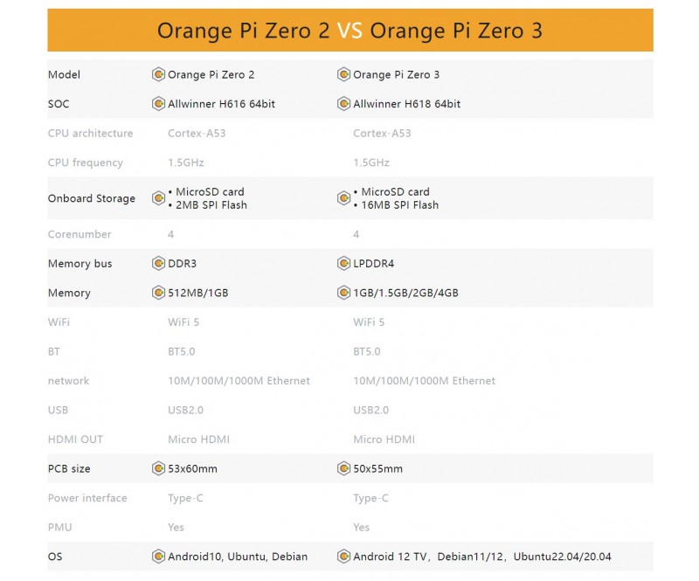Click the Zero 2 Micro HDMI value
This screenshot has height=581, width=699.
[199, 439]
